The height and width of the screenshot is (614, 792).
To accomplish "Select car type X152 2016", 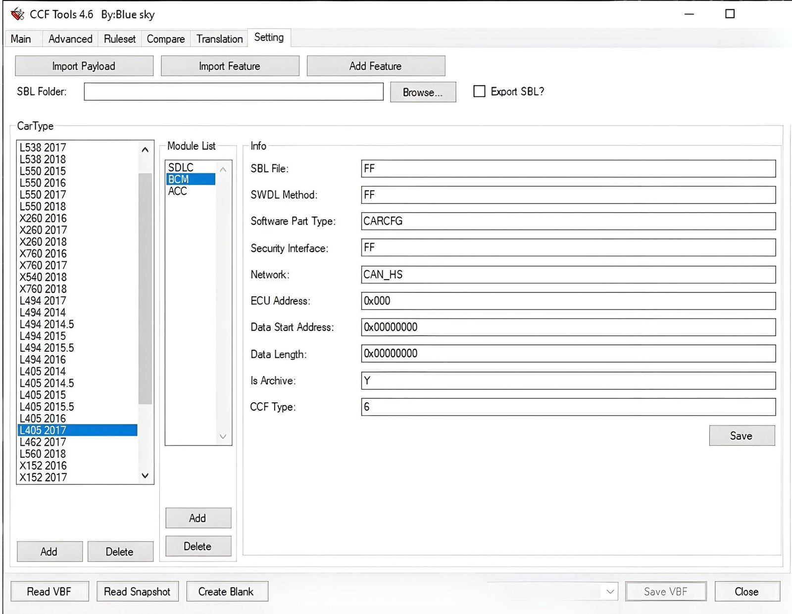I will tap(78, 466).
